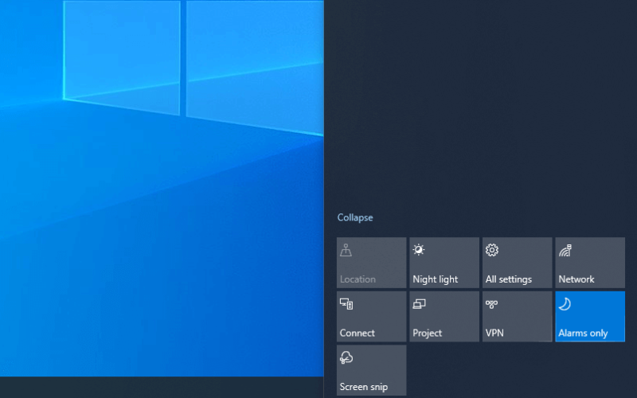
Task: Toggle the Alarms only focus assist tile
Action: (x=590, y=316)
